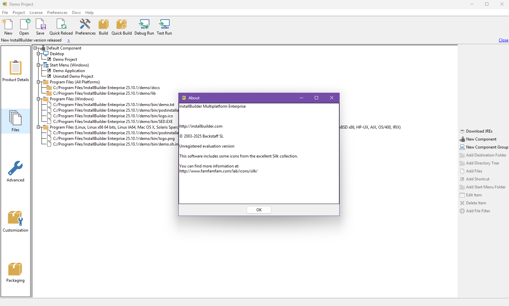Select the Start Menu (Windows) tree item
Screen dimensions: 509x306
tap(69, 65)
